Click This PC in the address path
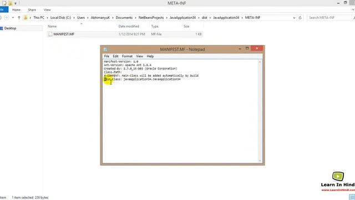The width and height of the screenshot is (355, 200). [39, 17]
